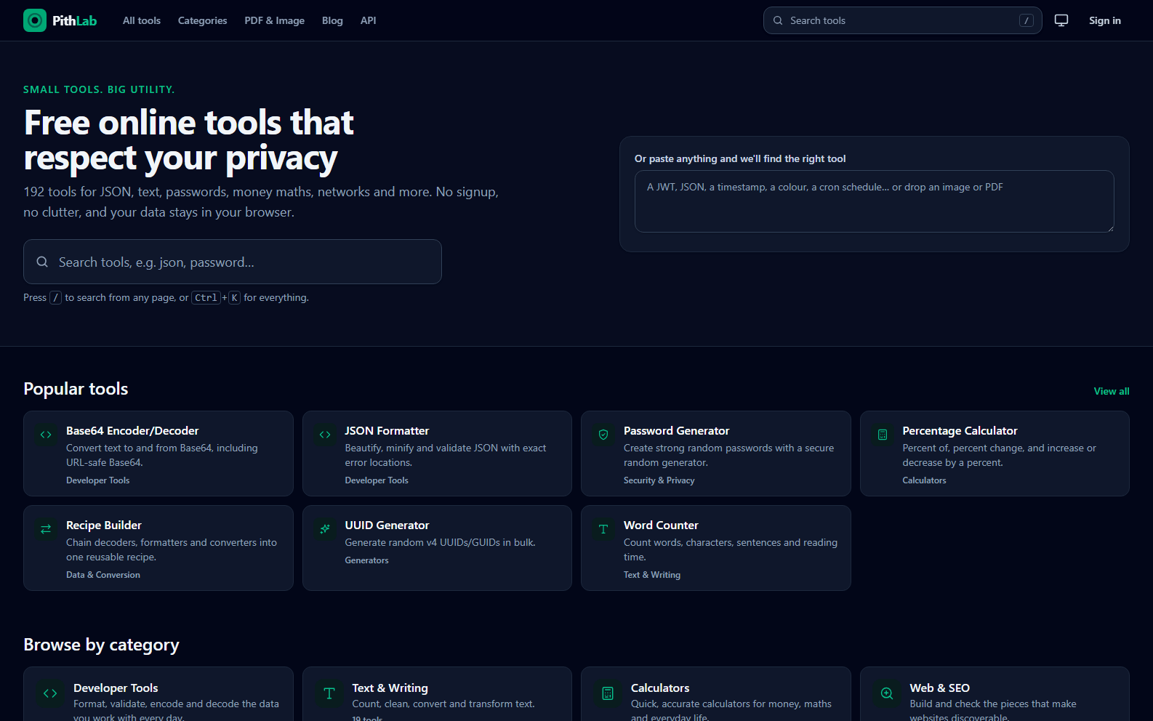Open the Recipe Builder tool title
This screenshot has height=721, width=1153.
(x=104, y=525)
